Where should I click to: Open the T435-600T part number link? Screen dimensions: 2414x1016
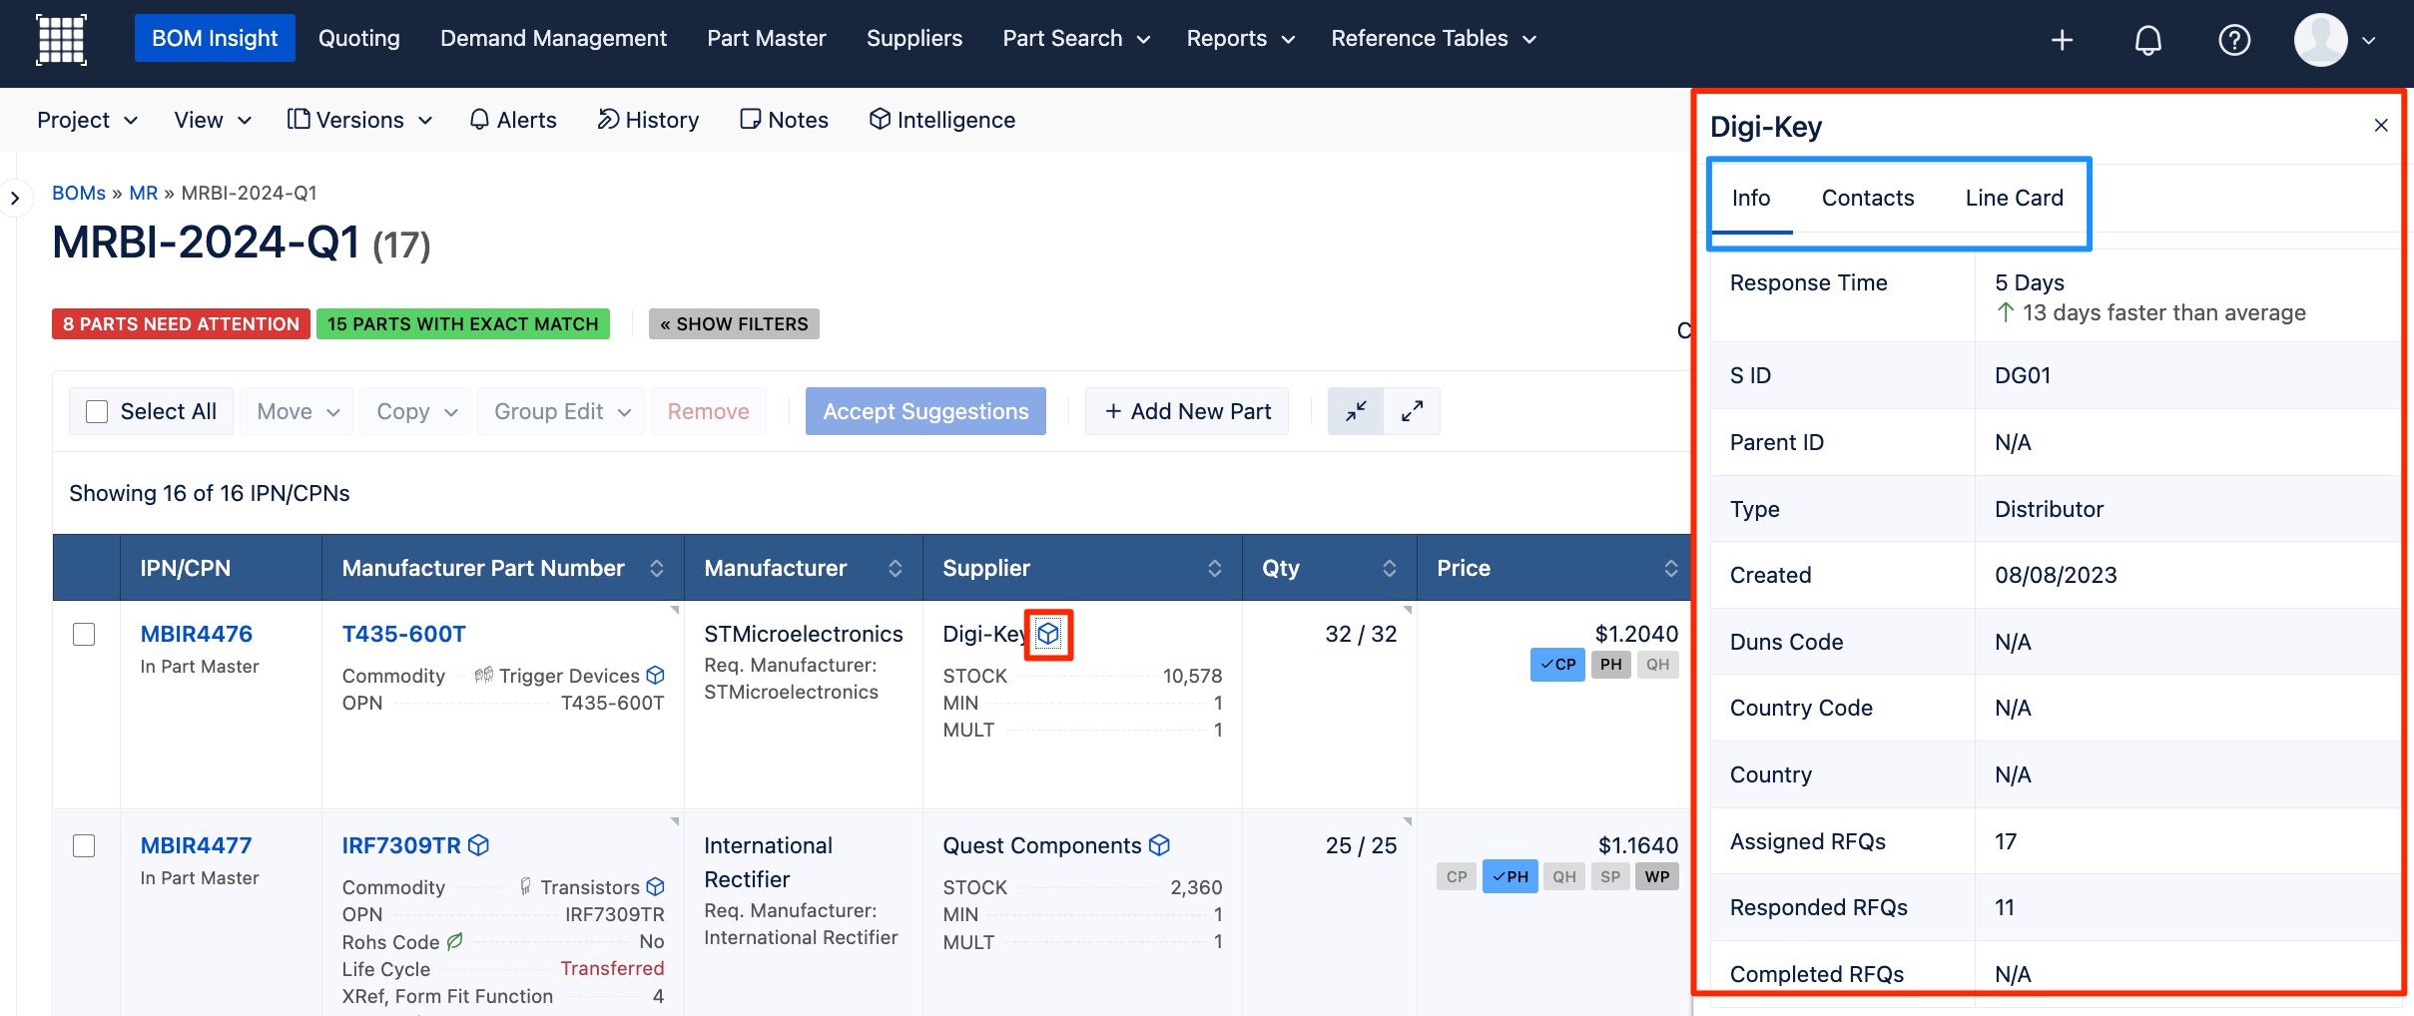point(403,634)
